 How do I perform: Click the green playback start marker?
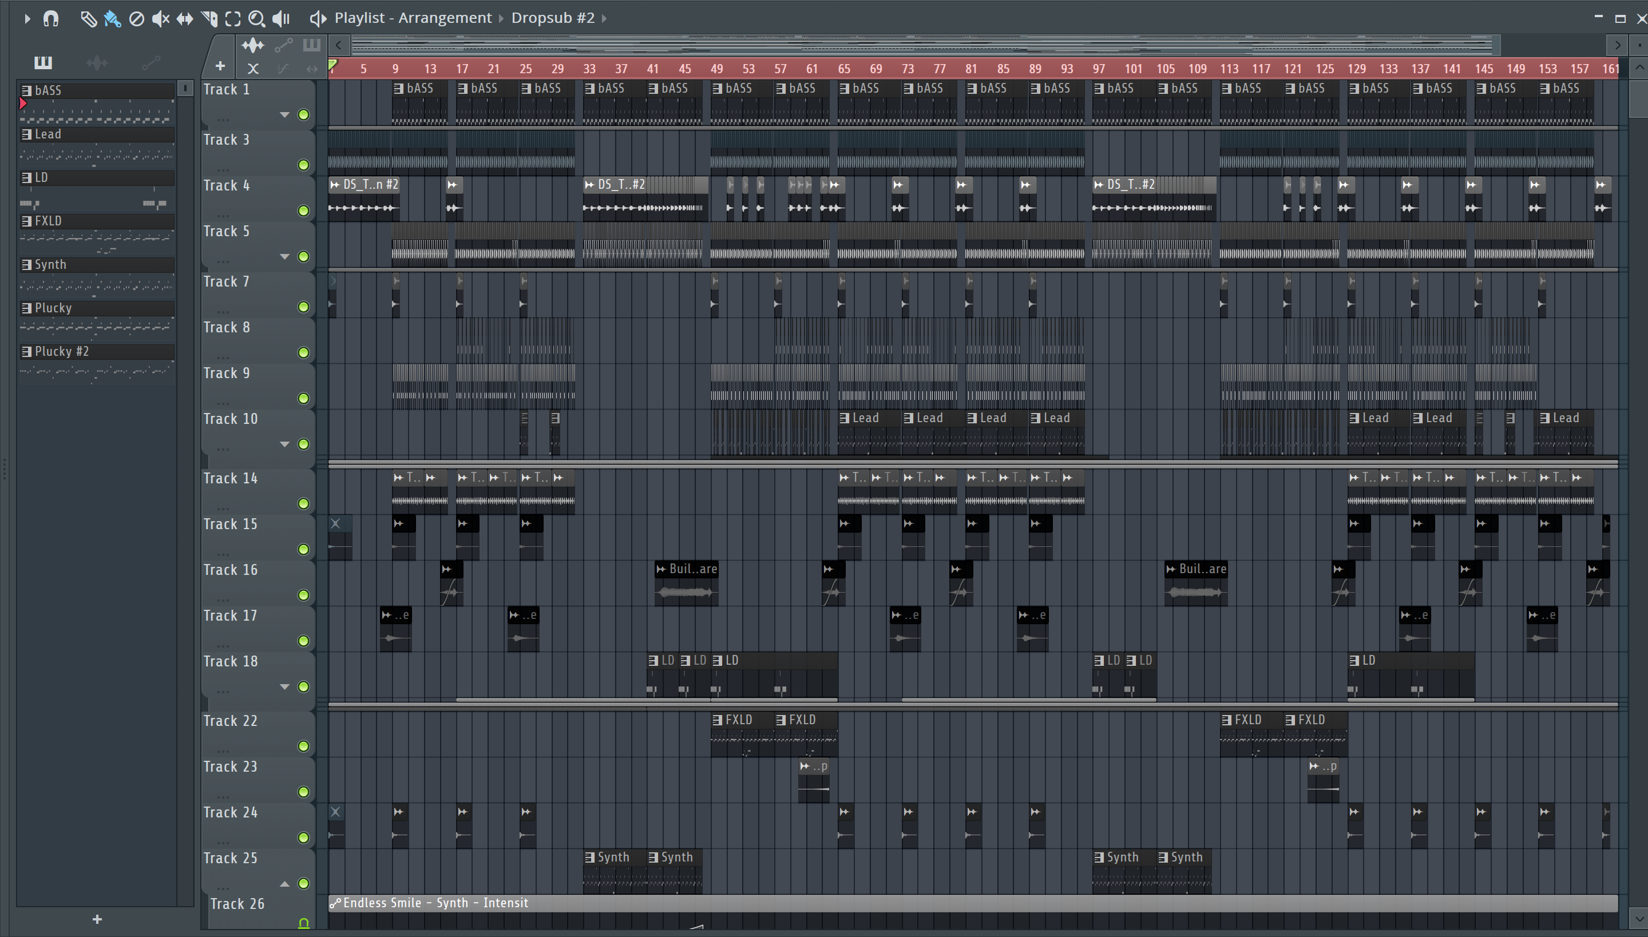pyautogui.click(x=333, y=65)
